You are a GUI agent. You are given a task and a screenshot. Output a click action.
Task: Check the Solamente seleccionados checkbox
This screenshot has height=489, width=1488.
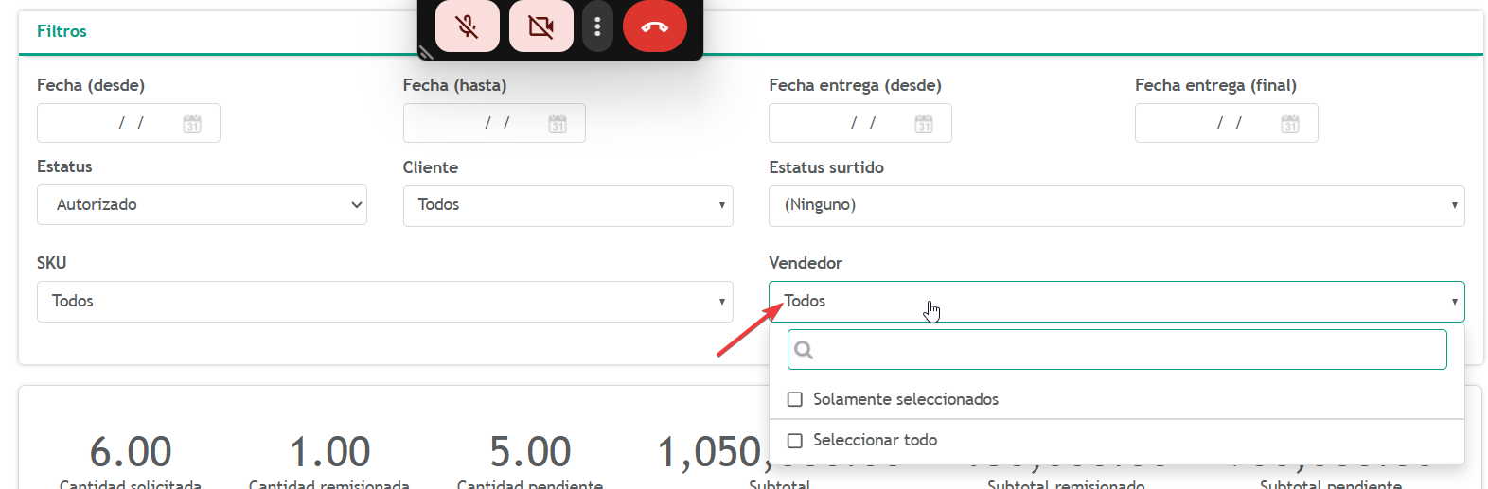coord(795,400)
